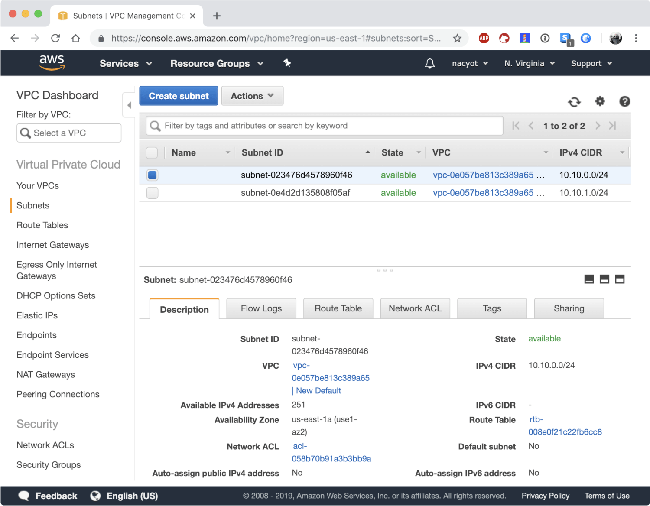Screen dimensions: 650x506
Task: Maximize the details pane
Action: point(620,279)
